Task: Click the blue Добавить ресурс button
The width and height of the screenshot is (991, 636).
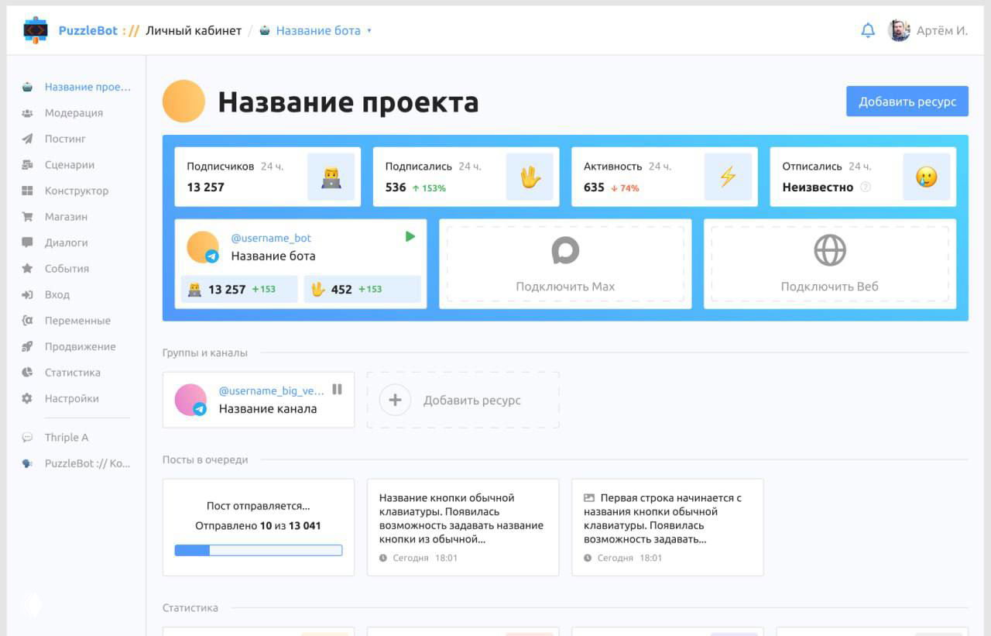Action: coord(906,101)
